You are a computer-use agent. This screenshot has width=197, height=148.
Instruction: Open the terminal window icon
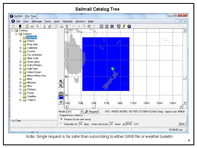click(118, 26)
